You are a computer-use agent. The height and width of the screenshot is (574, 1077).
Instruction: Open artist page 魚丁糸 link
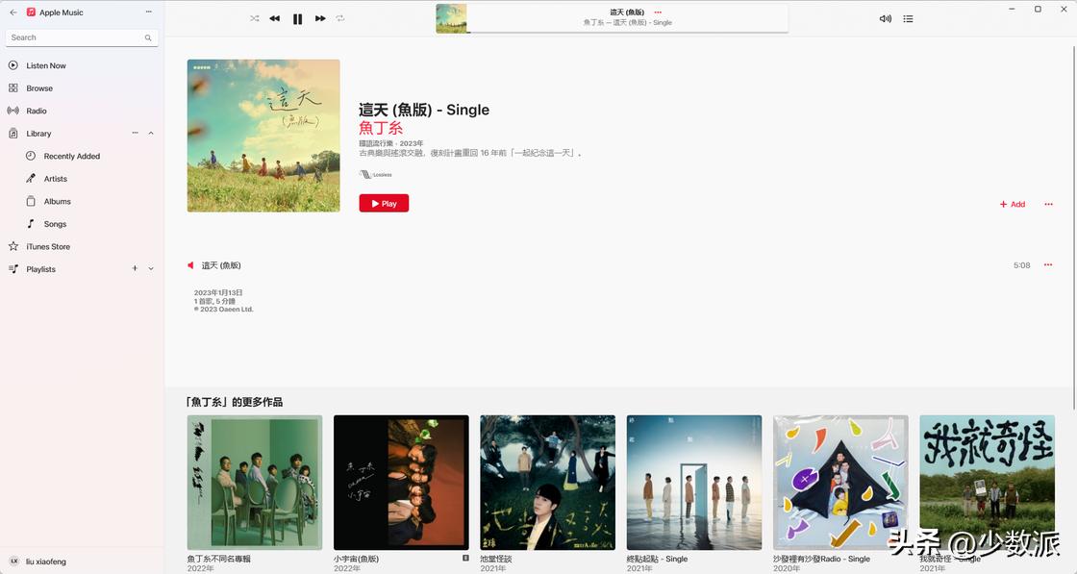(381, 128)
